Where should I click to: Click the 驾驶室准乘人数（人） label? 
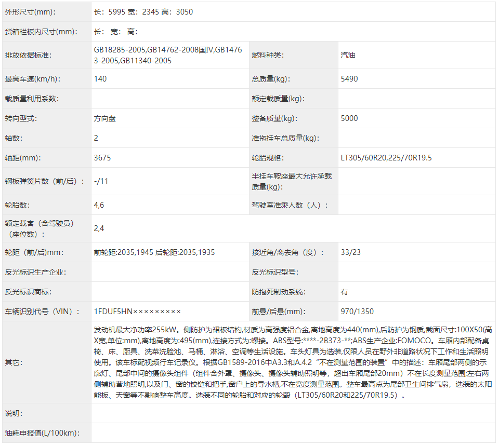(x=290, y=206)
